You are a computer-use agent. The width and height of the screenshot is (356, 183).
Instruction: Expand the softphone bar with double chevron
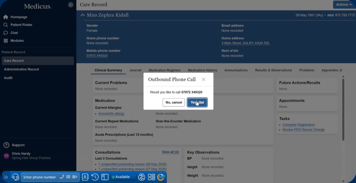[6, 177]
